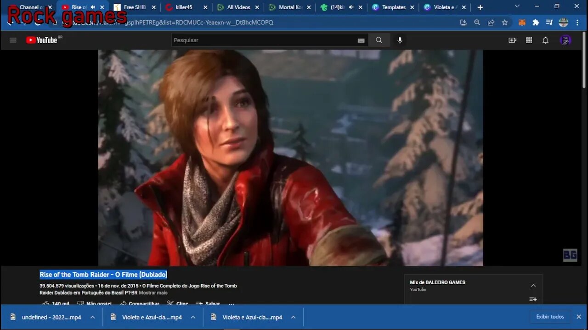Mute the Rise of tab audio
The height and width of the screenshot is (330, 588).
coord(93,7)
